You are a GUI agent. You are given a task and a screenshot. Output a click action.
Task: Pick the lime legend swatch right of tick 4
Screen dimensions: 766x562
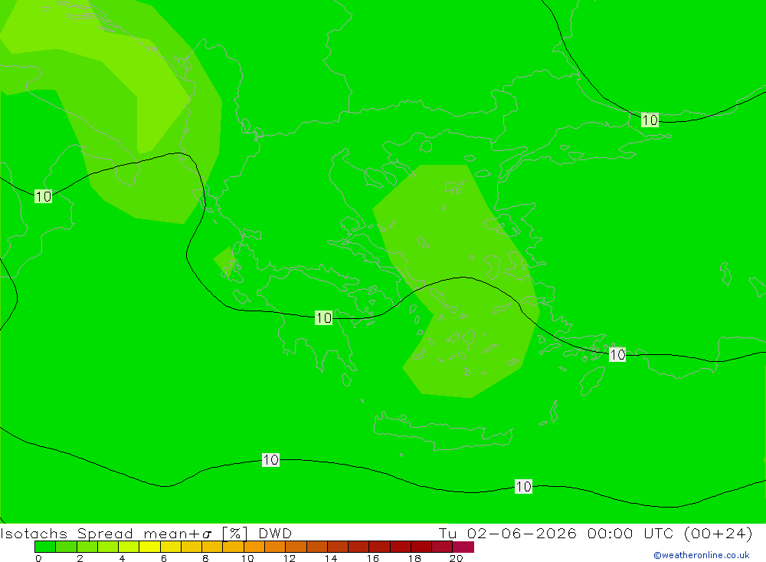(x=129, y=547)
